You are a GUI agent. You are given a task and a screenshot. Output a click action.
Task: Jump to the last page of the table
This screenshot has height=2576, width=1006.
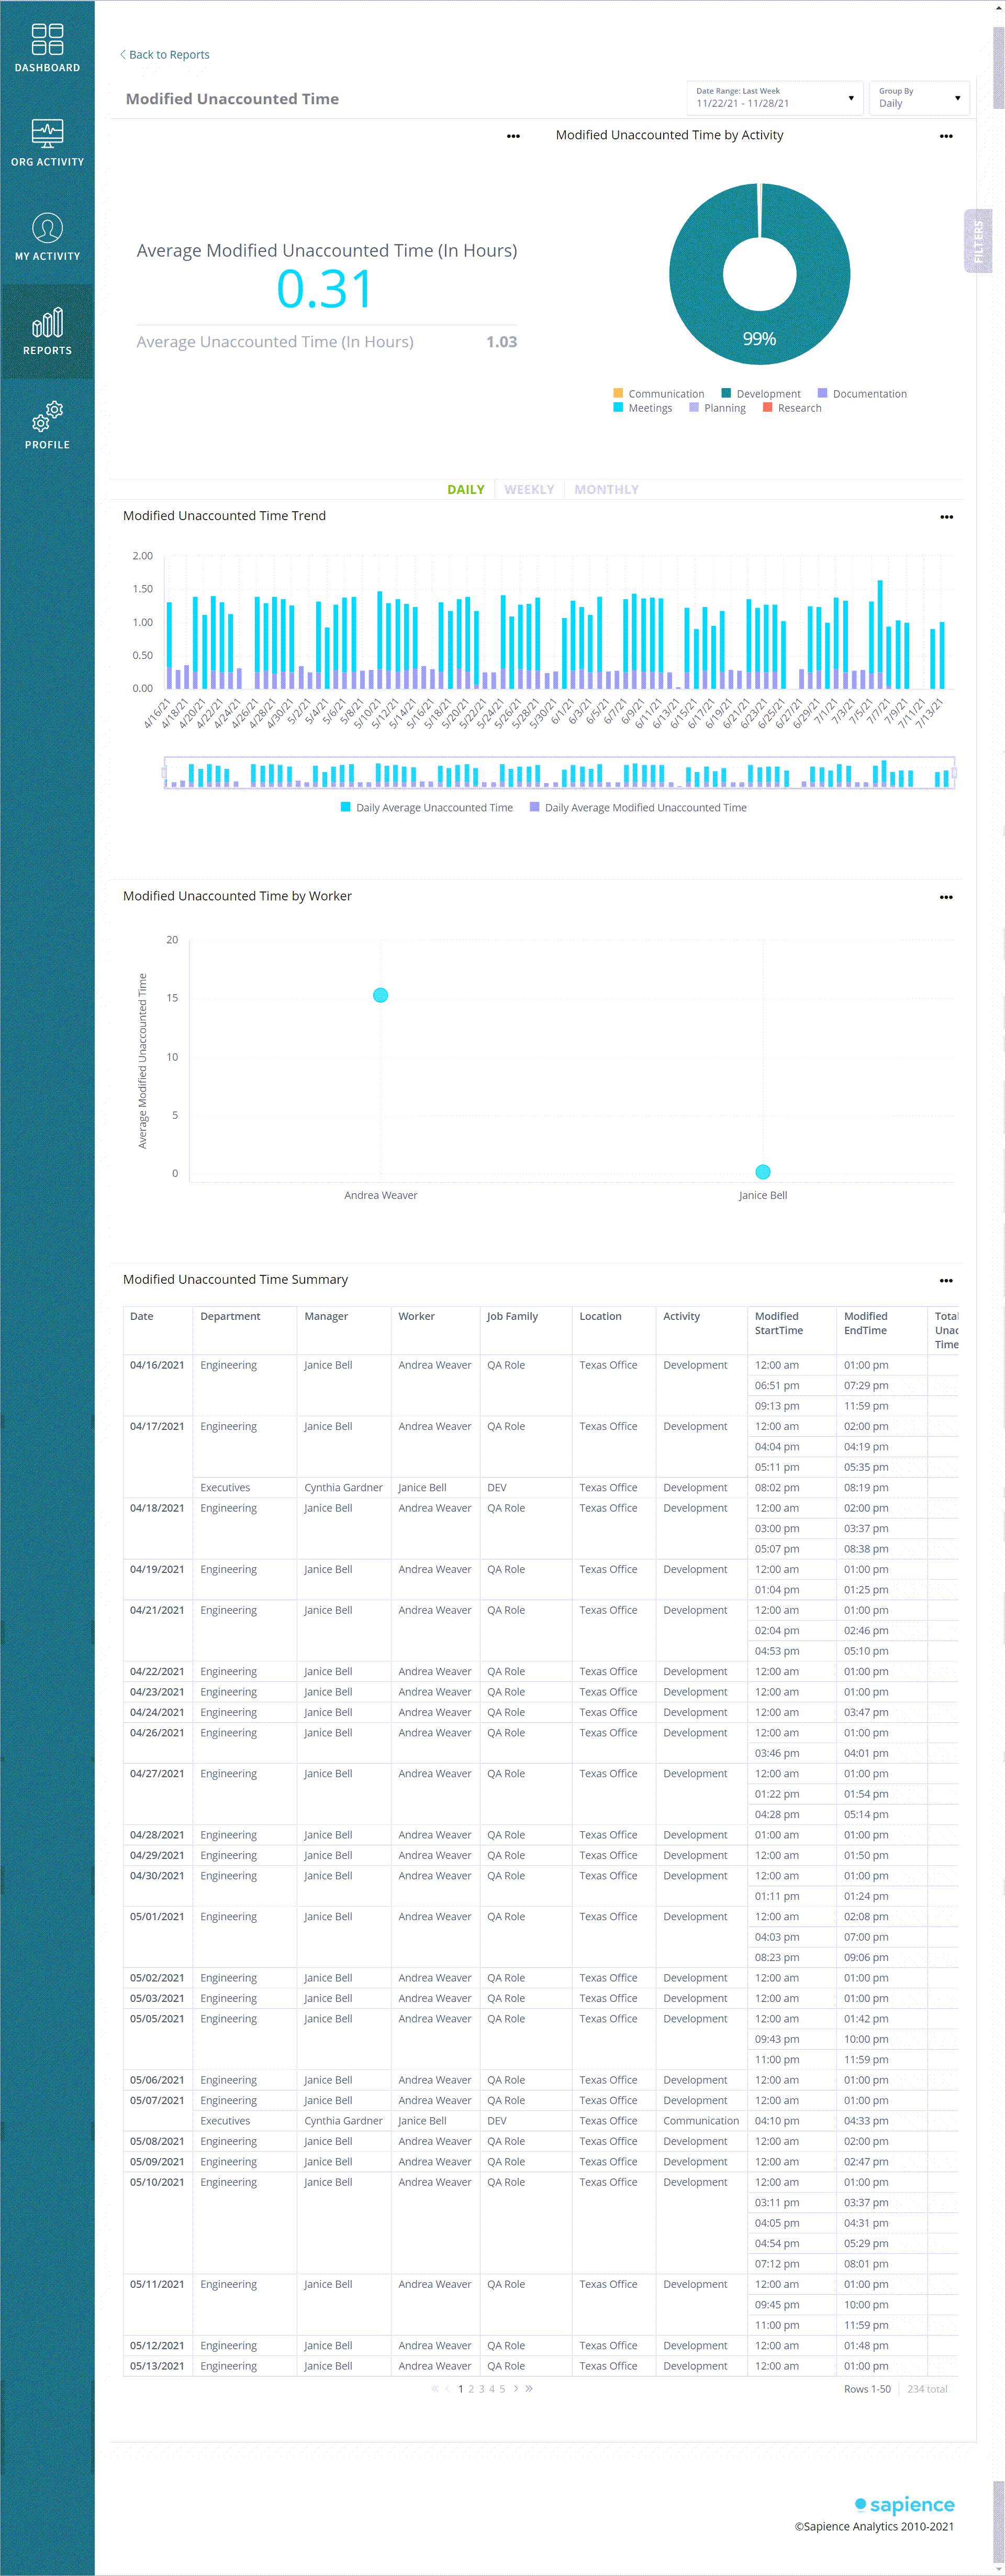click(x=529, y=2388)
